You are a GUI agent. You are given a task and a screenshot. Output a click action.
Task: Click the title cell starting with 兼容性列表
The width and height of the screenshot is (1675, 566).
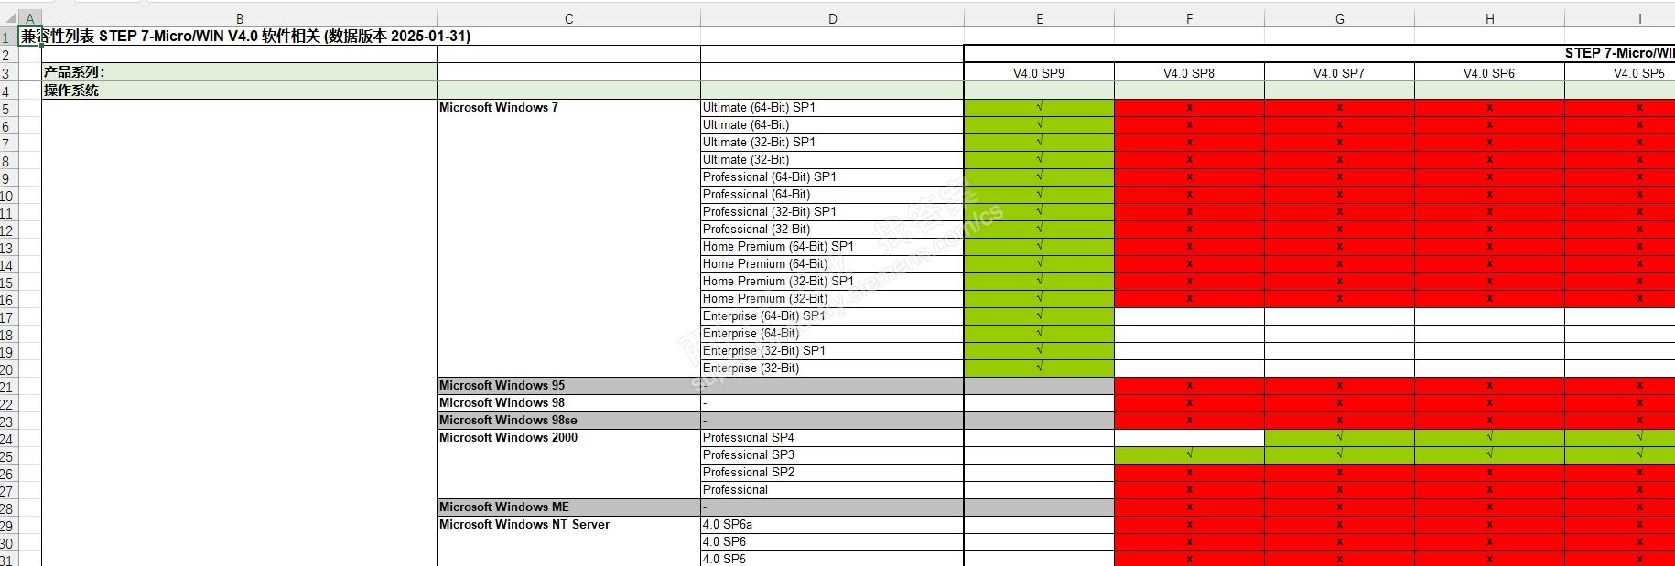click(245, 36)
